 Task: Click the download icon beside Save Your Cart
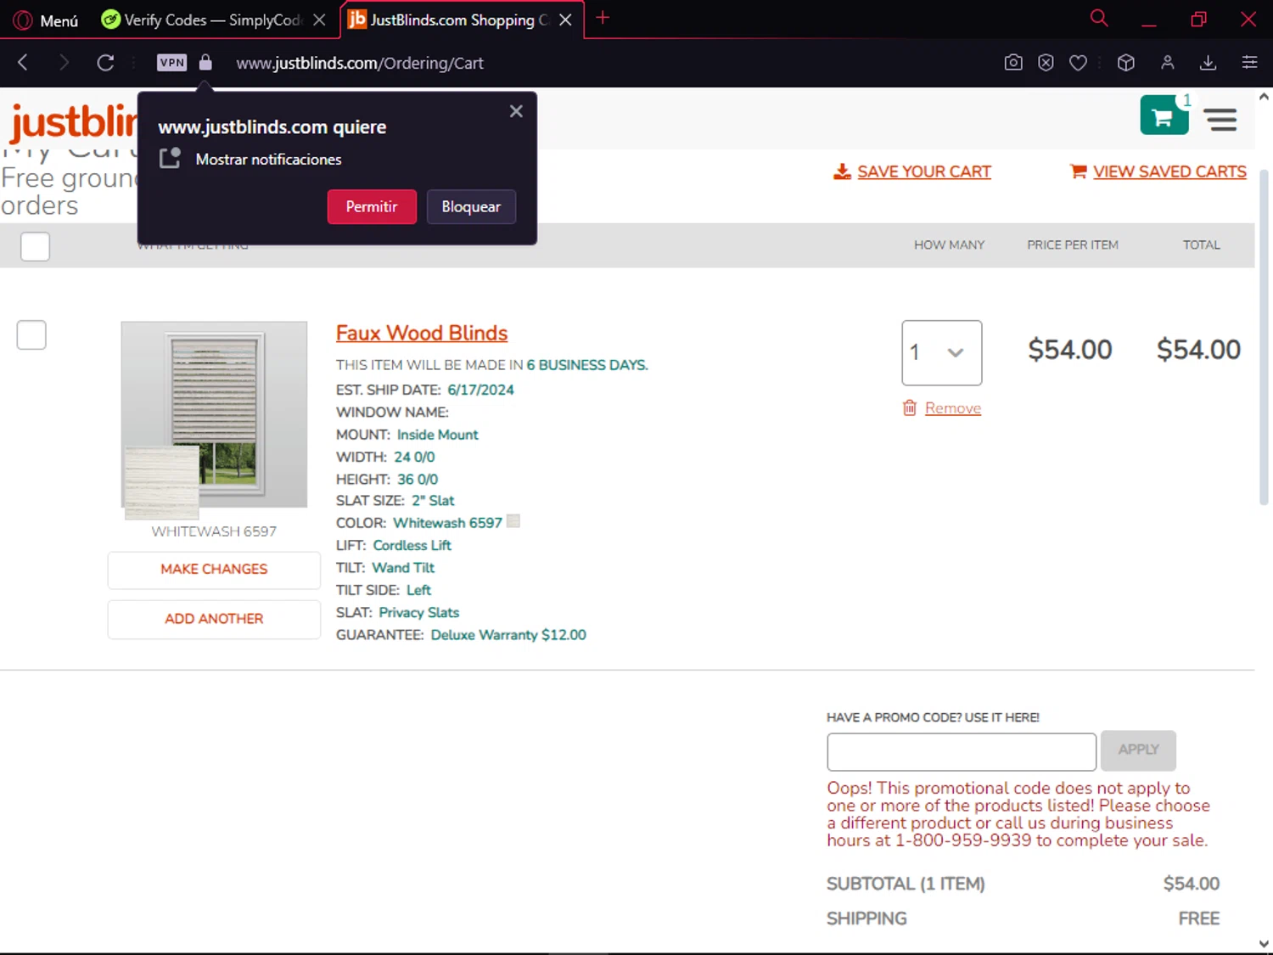(x=842, y=171)
